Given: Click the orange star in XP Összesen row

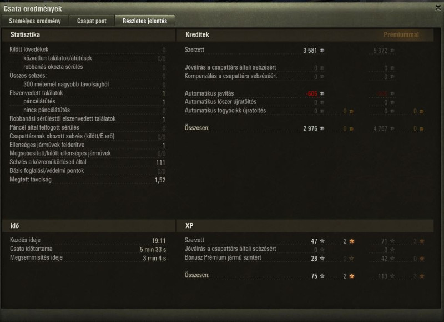Looking at the screenshot, I should pos(352,276).
